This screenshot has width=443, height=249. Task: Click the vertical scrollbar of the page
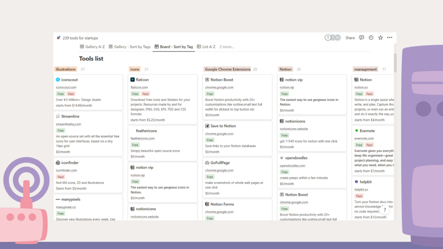395,62
